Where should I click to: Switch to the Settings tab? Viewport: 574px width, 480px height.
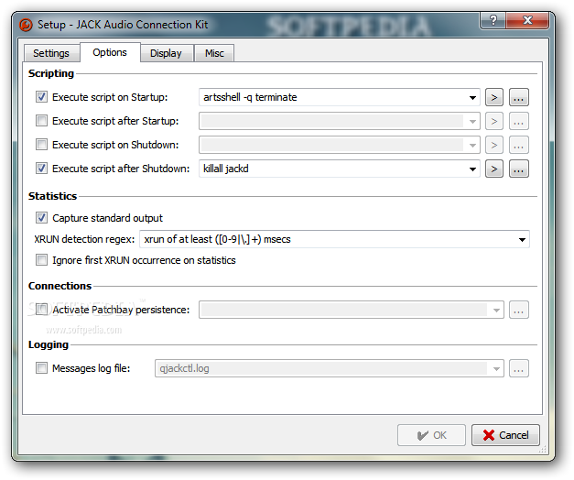pyautogui.click(x=51, y=53)
